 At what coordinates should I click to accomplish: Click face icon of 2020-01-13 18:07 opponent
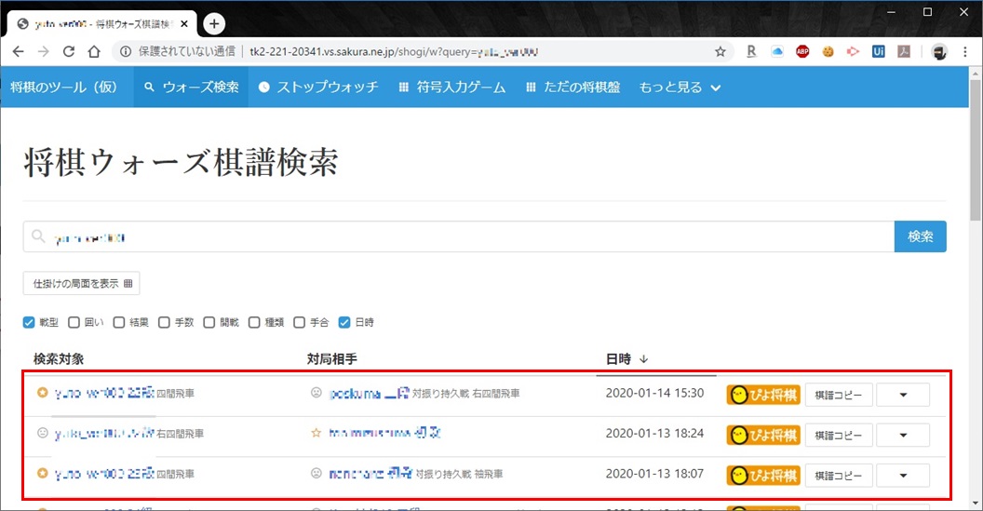[x=316, y=473]
